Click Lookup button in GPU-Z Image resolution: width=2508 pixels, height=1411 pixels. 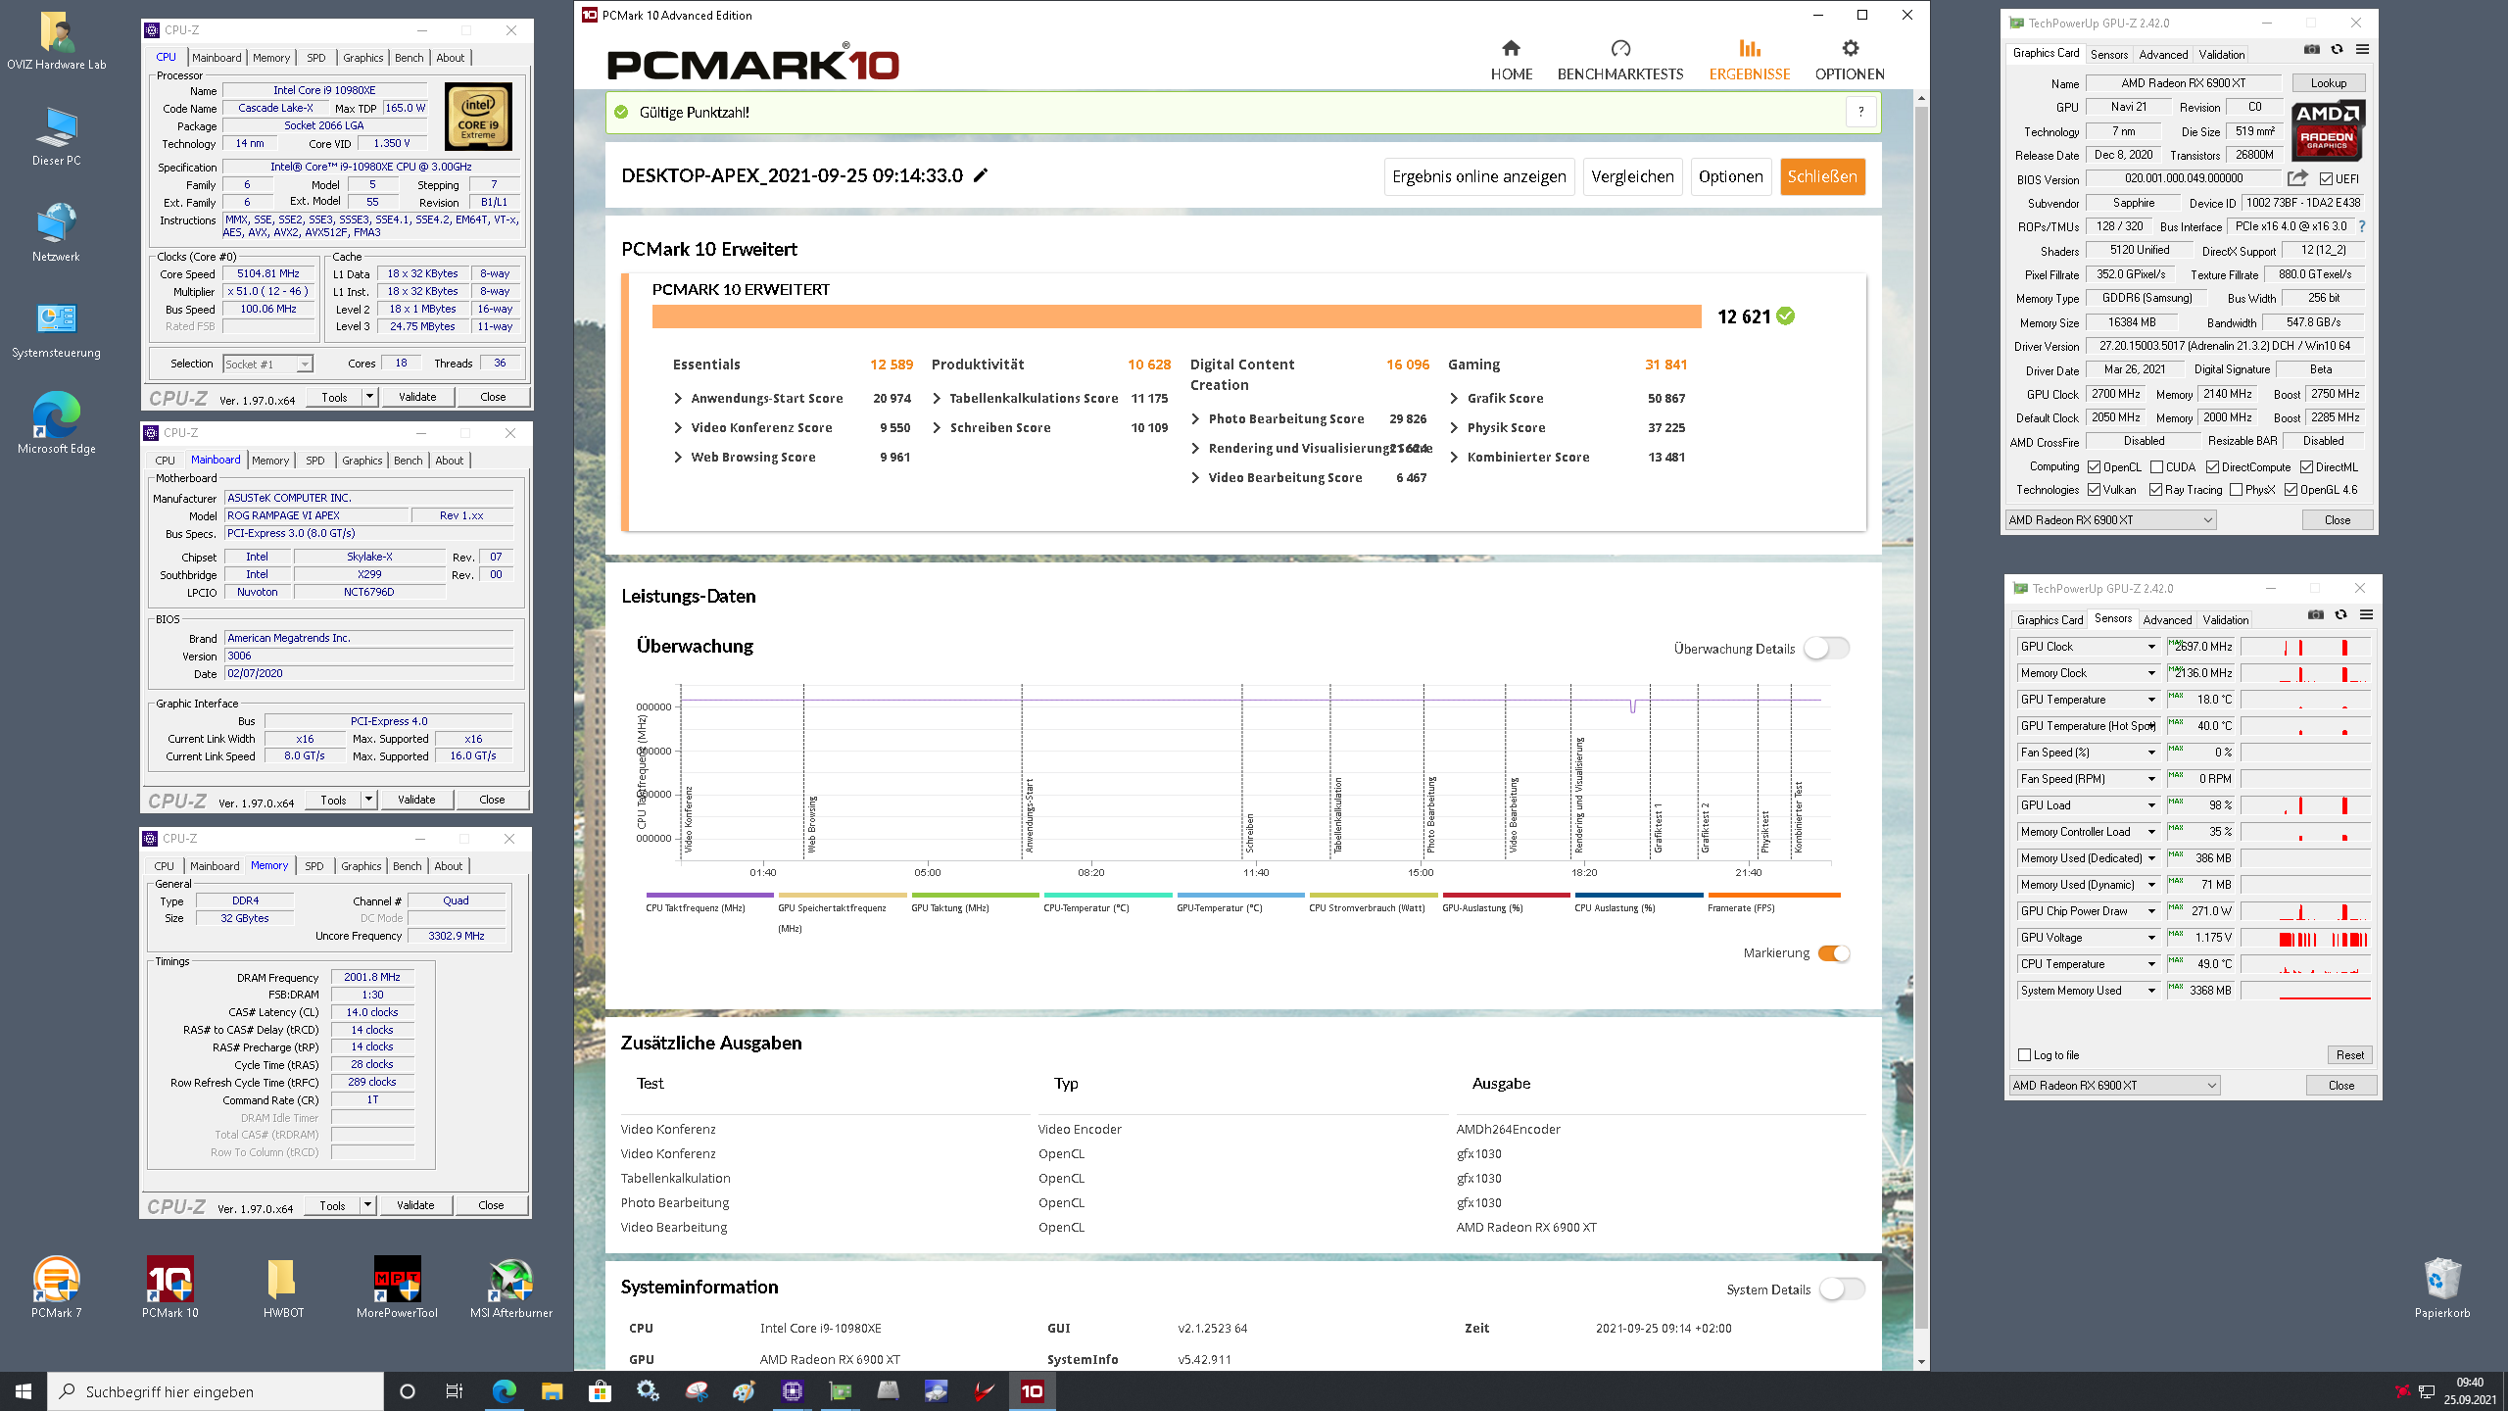click(x=2328, y=83)
